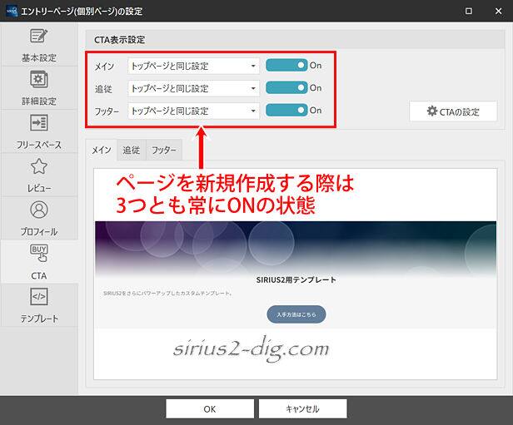
Task: Open the フリースペース sidebar icon
Action: [39, 123]
